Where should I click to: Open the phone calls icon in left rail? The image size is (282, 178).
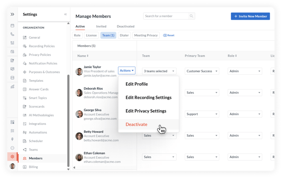click(12, 34)
